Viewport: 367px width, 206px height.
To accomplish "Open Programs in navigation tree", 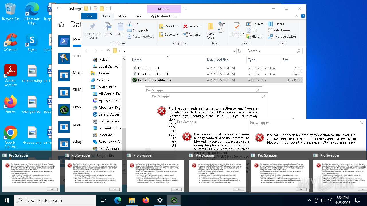I will 103,135.
